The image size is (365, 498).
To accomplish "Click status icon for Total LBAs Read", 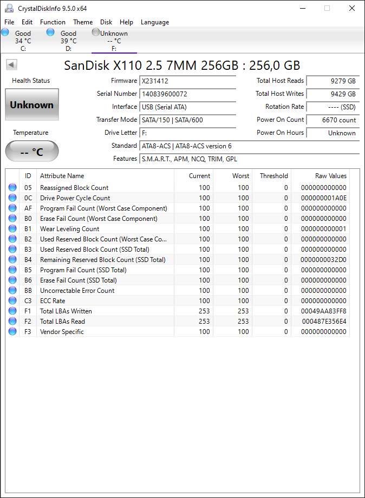I will tap(12, 321).
